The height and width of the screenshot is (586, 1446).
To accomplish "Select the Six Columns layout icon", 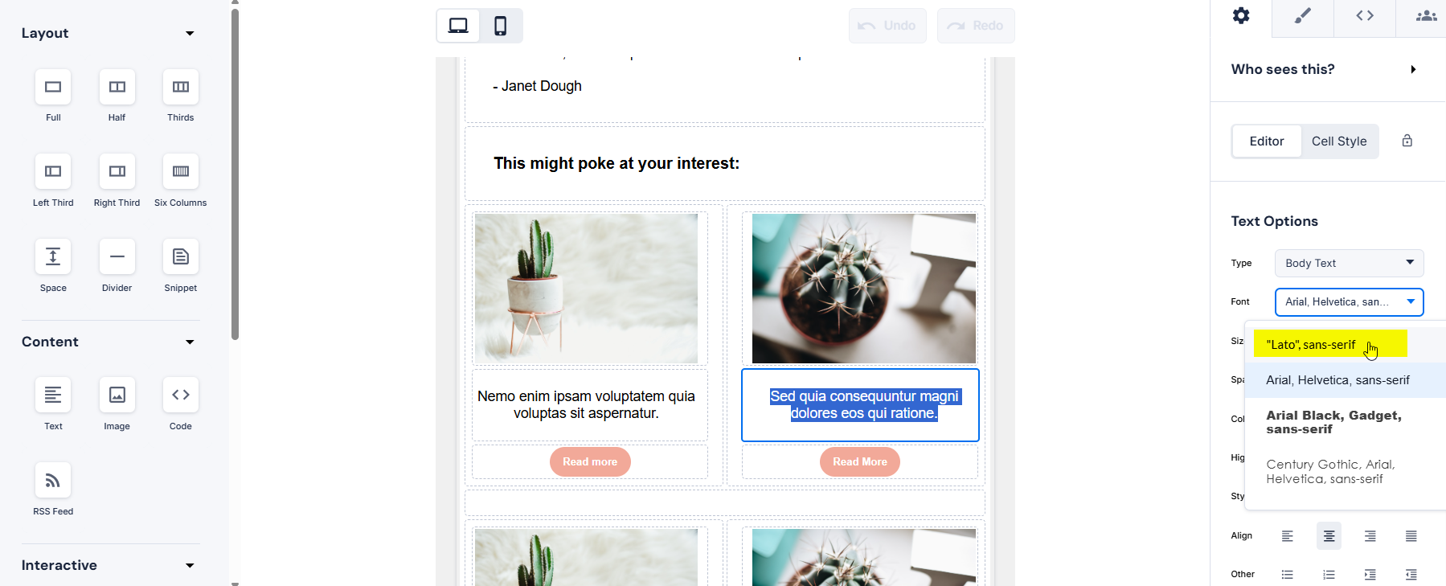I will pyautogui.click(x=181, y=171).
